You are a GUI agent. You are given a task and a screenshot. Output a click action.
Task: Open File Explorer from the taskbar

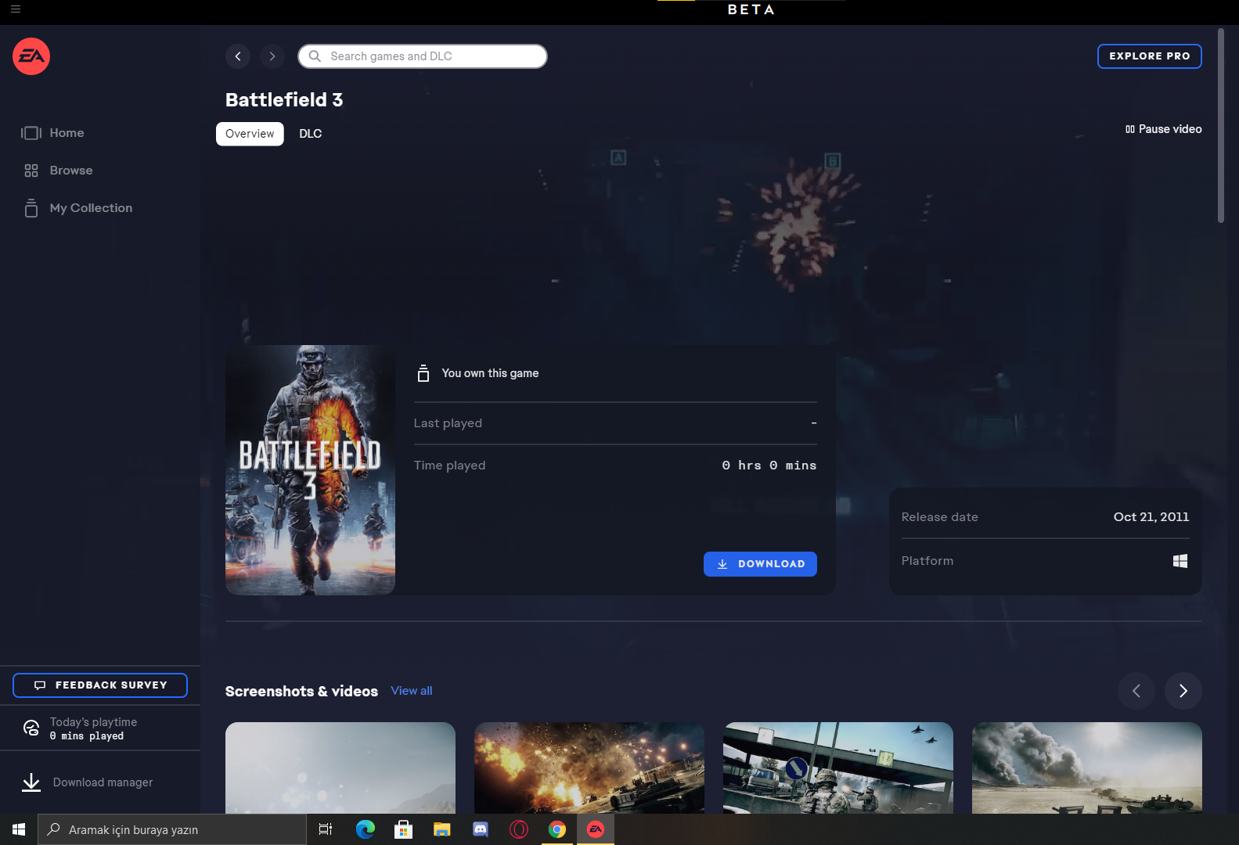442,829
